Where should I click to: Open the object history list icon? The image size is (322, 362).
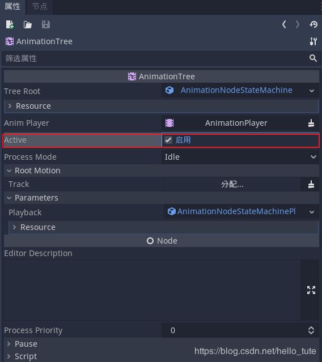[x=313, y=24]
